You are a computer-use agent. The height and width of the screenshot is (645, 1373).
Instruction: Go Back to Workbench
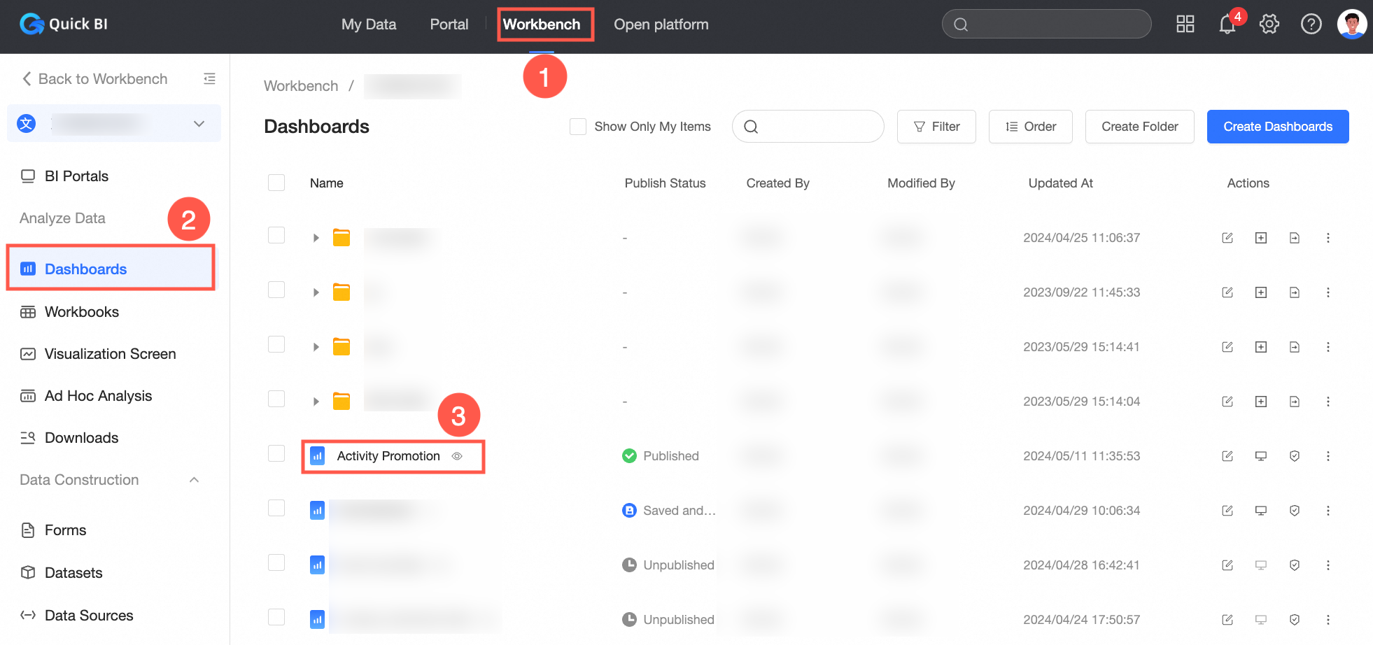click(x=95, y=79)
